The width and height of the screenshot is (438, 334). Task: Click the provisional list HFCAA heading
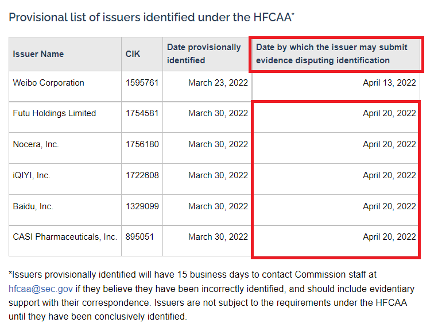tap(152, 17)
